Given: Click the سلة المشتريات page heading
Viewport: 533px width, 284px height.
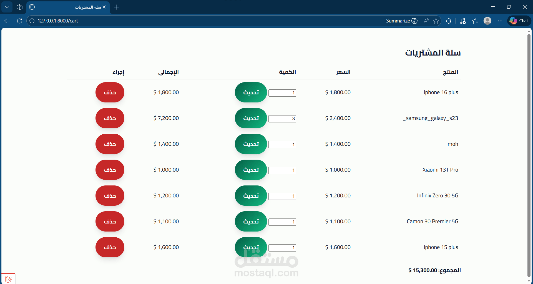Looking at the screenshot, I should [433, 53].
